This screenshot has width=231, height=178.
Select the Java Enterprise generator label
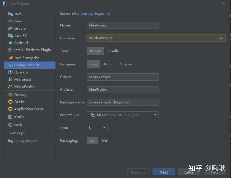pyautogui.click(x=27, y=58)
